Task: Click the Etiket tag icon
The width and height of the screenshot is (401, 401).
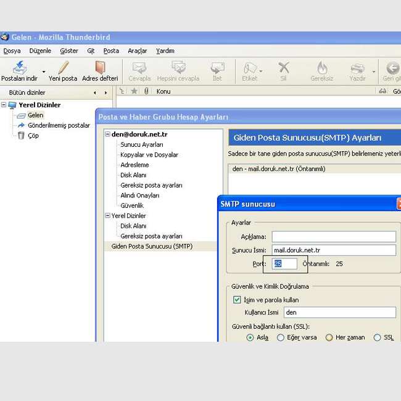Action: 250,68
